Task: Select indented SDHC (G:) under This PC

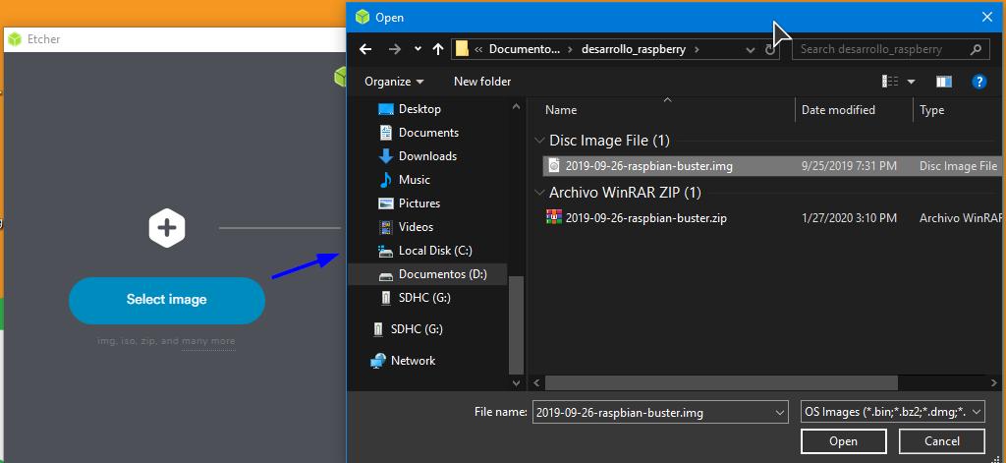Action: (424, 298)
